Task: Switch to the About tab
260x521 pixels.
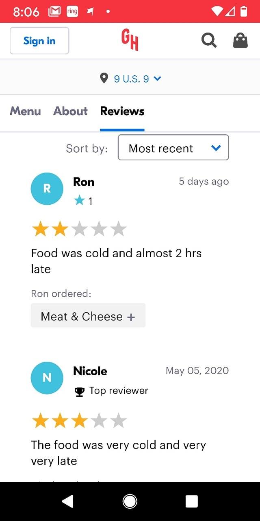Action: click(x=70, y=111)
